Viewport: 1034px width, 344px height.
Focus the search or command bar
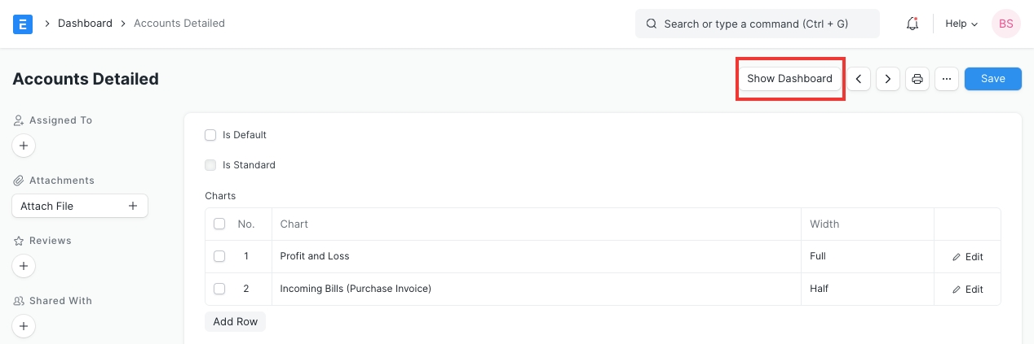(757, 24)
